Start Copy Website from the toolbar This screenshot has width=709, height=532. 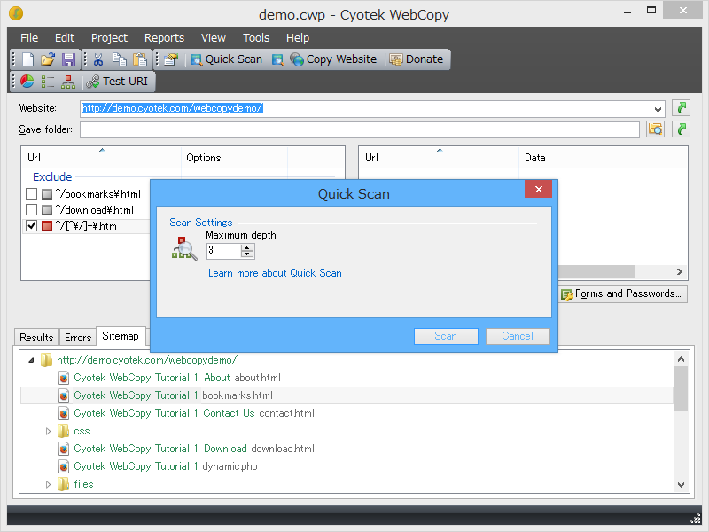(333, 59)
